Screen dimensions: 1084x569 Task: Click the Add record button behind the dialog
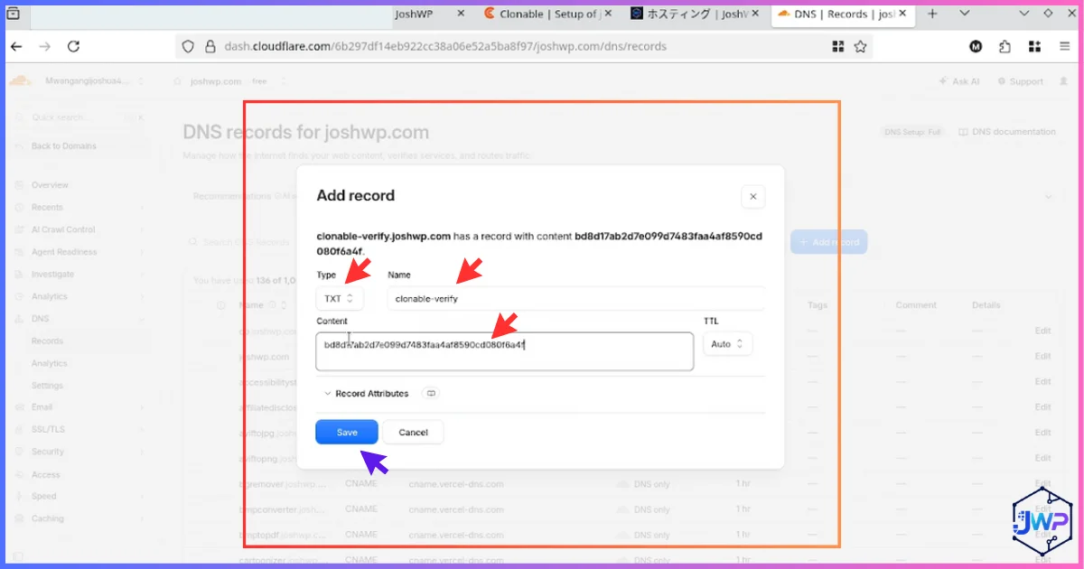[x=828, y=242]
